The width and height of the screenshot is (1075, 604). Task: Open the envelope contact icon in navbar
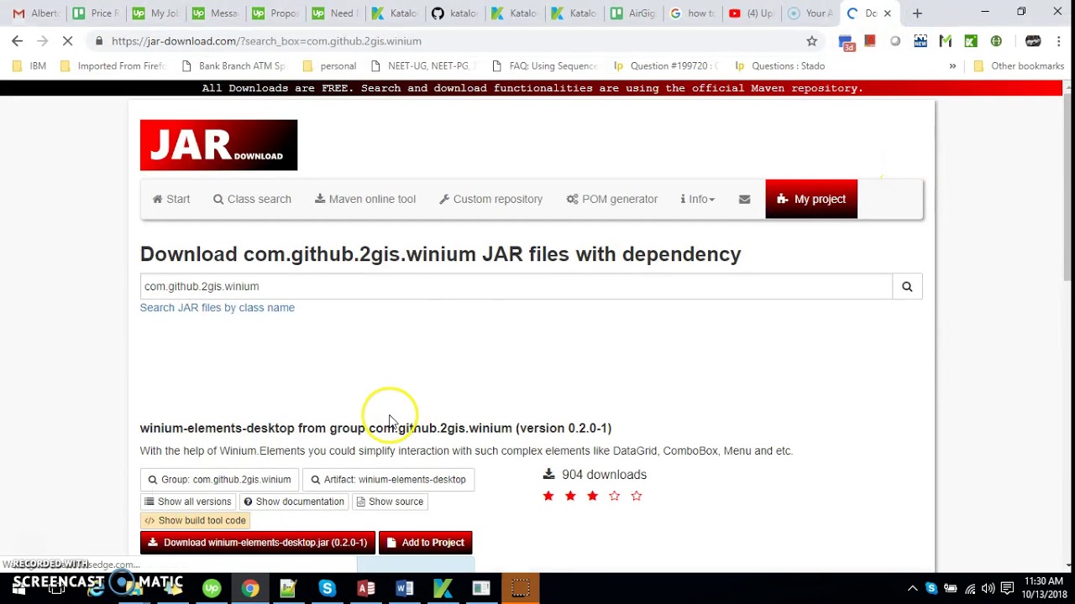coord(744,200)
